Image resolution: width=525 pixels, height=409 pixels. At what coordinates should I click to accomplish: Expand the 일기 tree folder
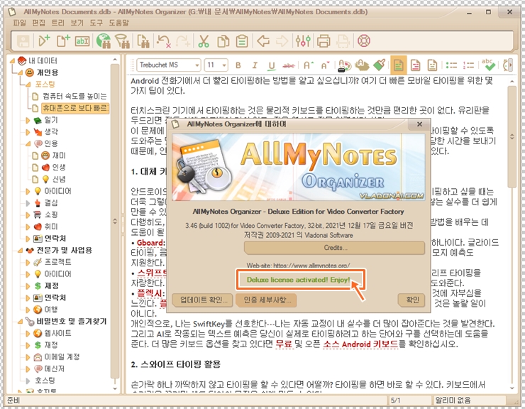28,120
